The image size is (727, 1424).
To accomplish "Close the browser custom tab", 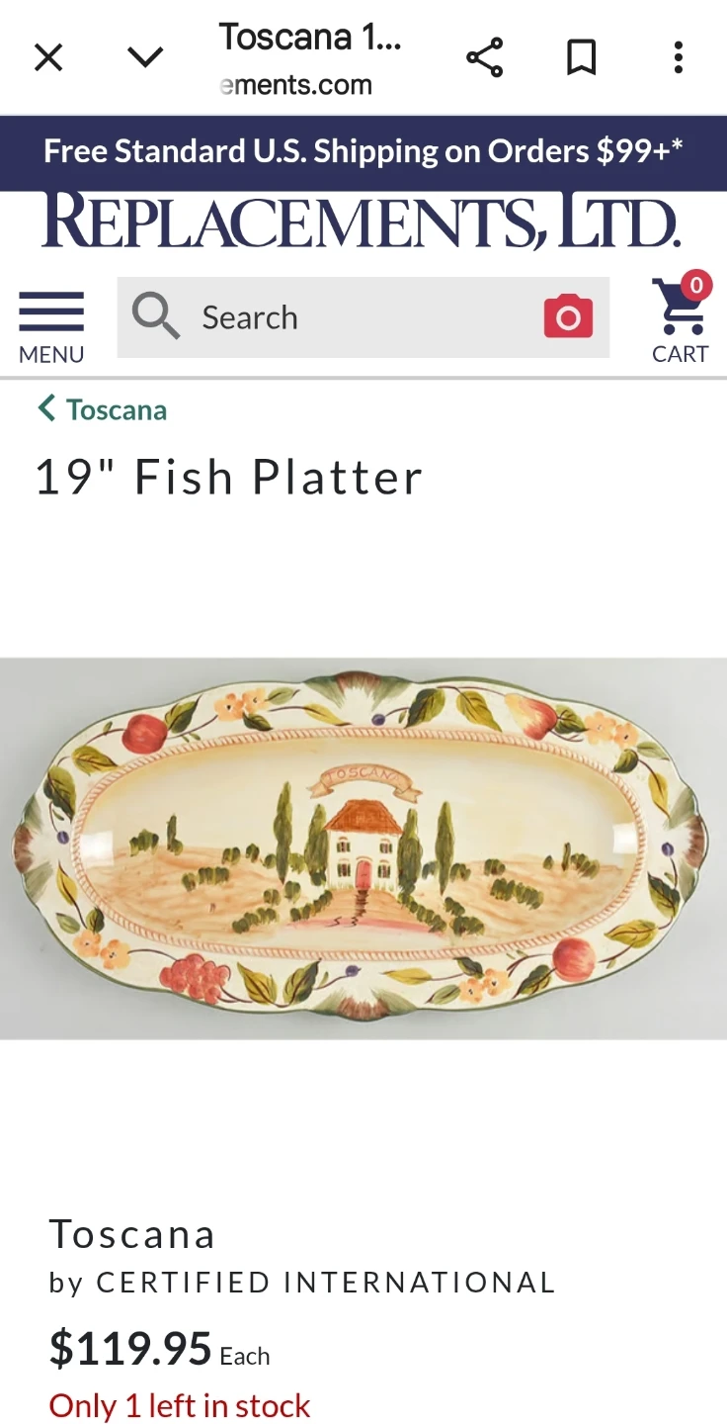I will (x=48, y=58).
